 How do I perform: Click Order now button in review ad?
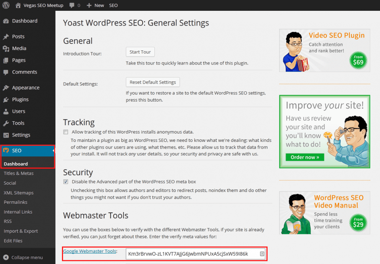305,157
